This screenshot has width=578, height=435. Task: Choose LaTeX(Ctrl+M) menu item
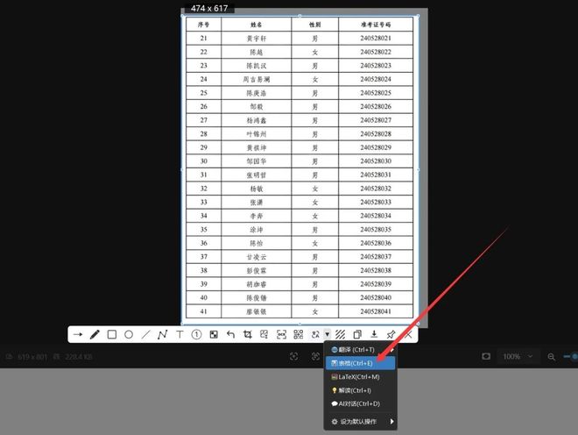click(x=360, y=377)
